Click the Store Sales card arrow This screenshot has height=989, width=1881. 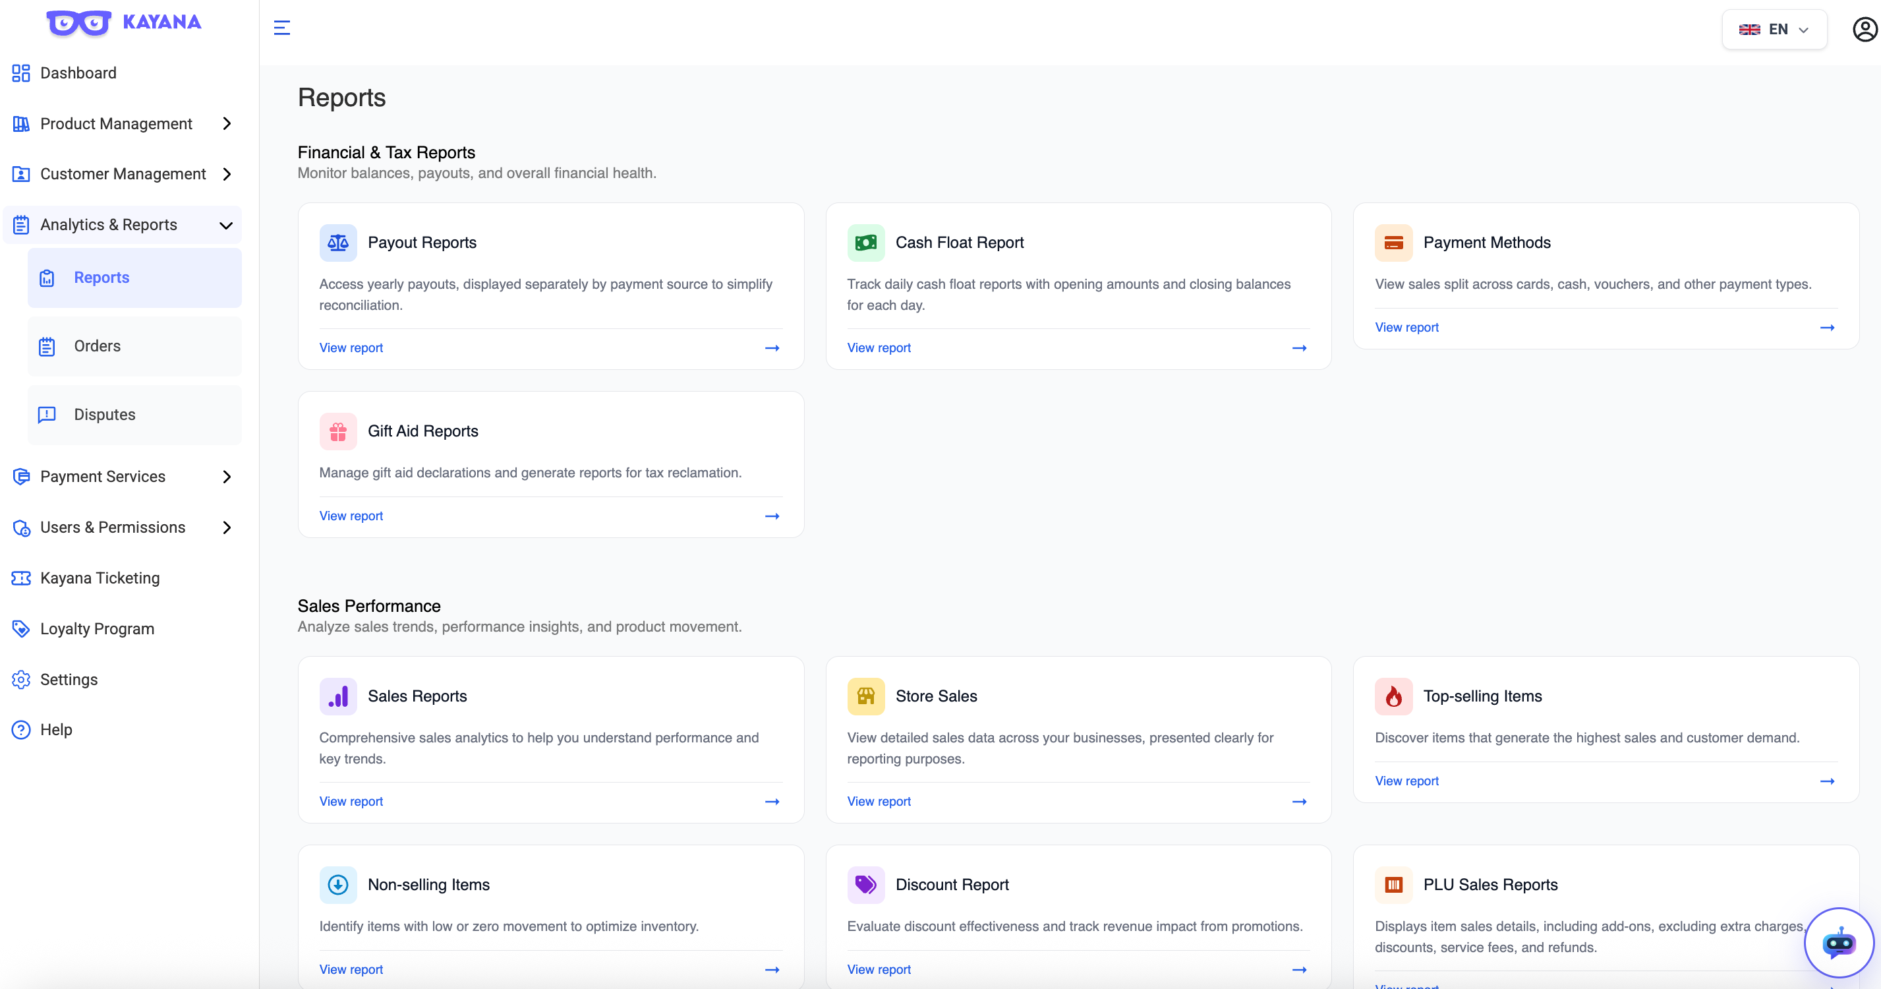coord(1299,801)
